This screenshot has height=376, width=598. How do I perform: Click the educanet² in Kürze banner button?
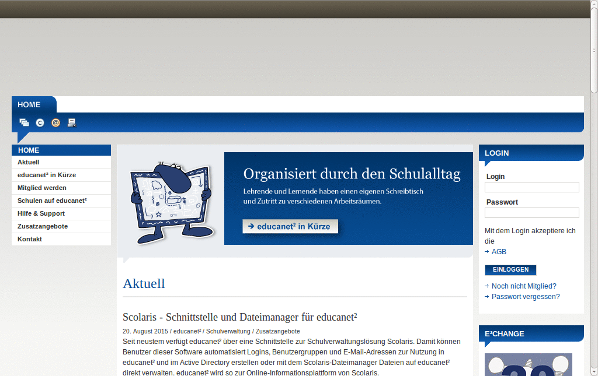coord(290,226)
